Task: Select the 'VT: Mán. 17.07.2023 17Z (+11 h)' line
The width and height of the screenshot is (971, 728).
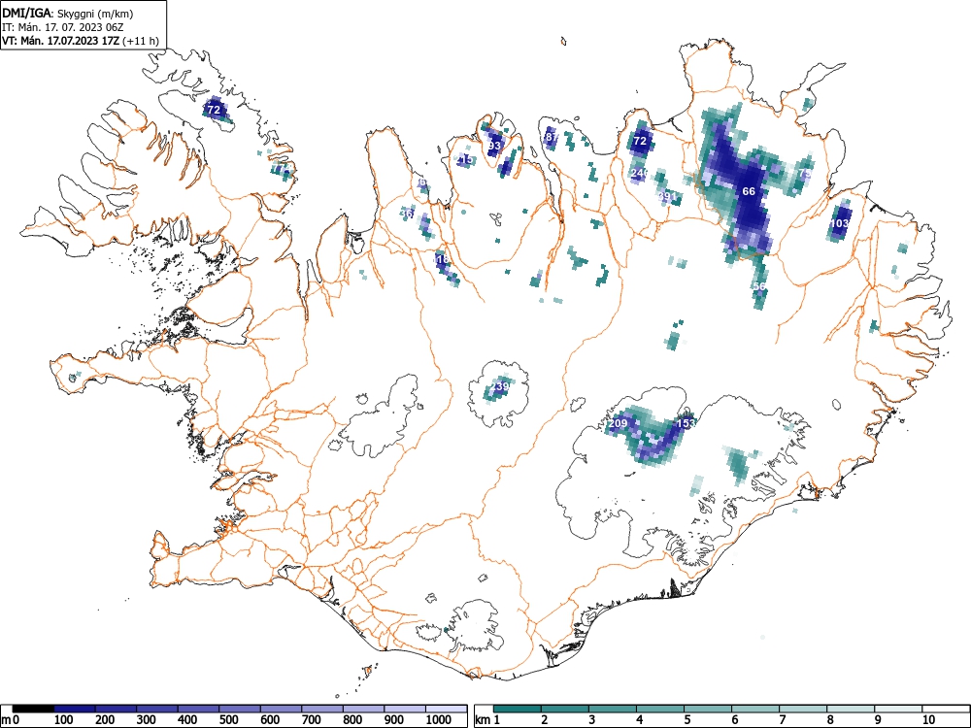Action: pyautogui.click(x=81, y=42)
